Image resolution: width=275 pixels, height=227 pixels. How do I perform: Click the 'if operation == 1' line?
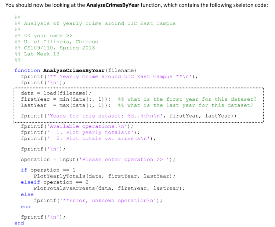(48, 170)
